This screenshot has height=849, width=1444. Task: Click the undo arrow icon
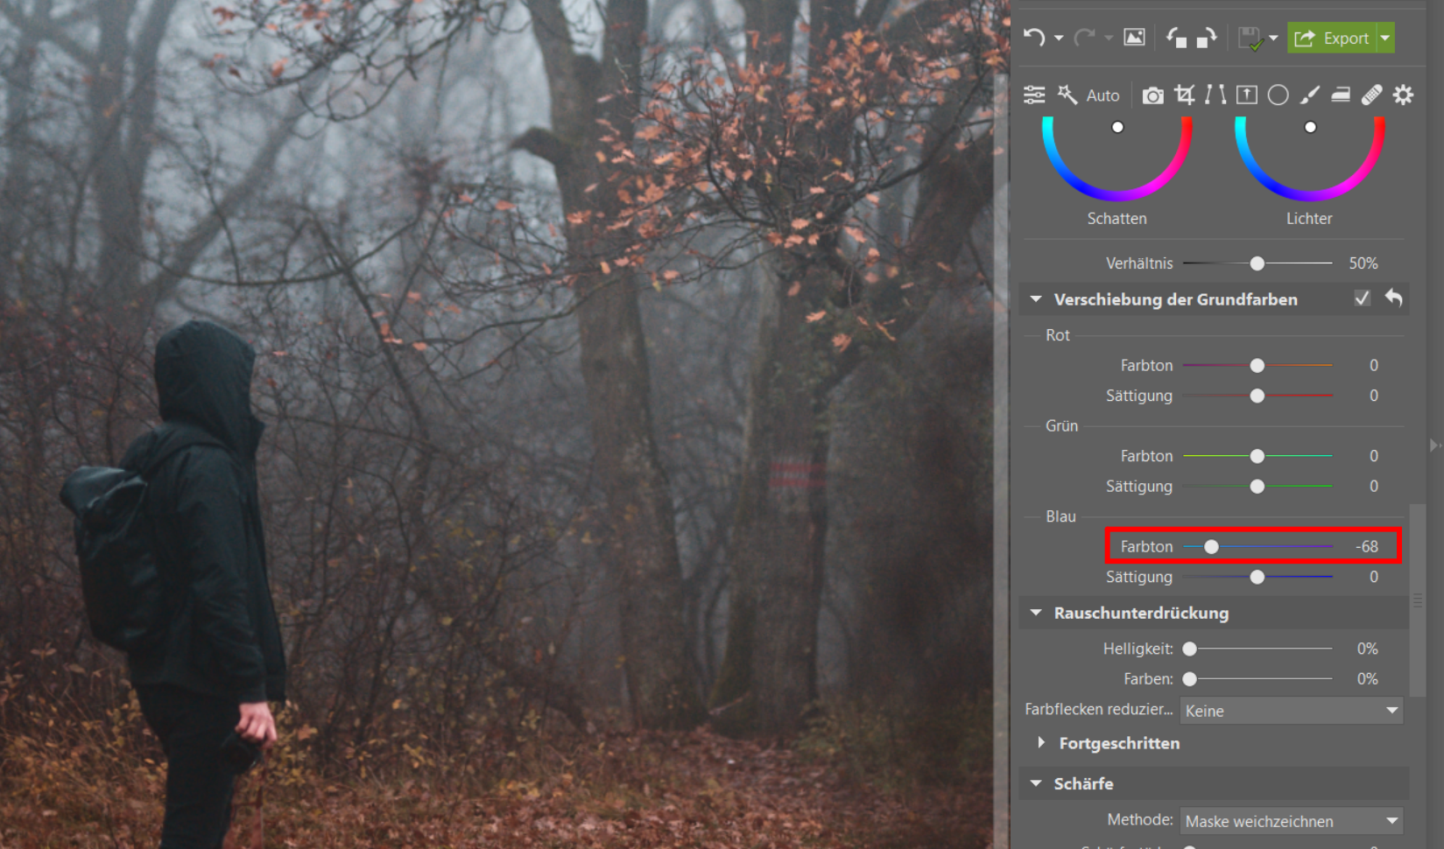point(1034,38)
